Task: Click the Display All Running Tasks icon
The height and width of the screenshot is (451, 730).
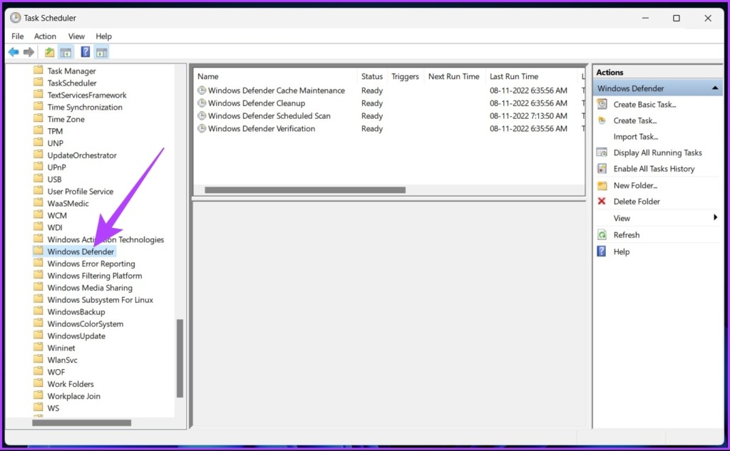Action: (x=602, y=152)
